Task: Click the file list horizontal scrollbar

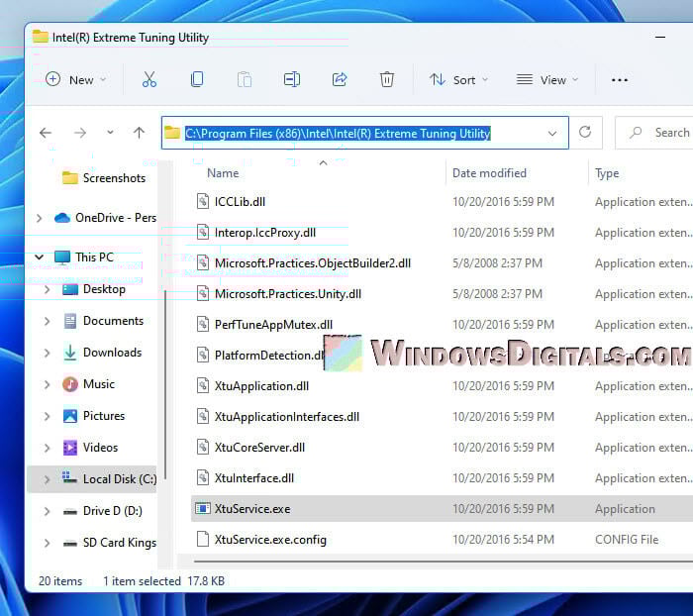Action: click(x=443, y=562)
